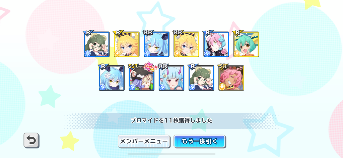Tap the orange sun attribute icon on the SR card

(222, 87)
